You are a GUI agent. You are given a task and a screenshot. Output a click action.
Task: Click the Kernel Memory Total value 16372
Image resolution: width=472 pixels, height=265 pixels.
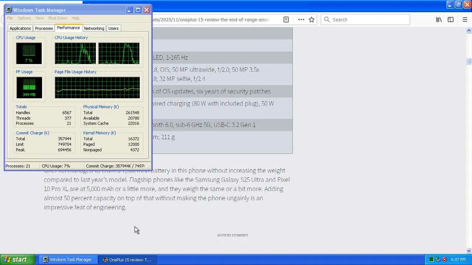click(x=133, y=139)
